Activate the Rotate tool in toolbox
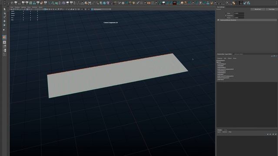The height and width of the screenshot is (156, 278). 5,25
